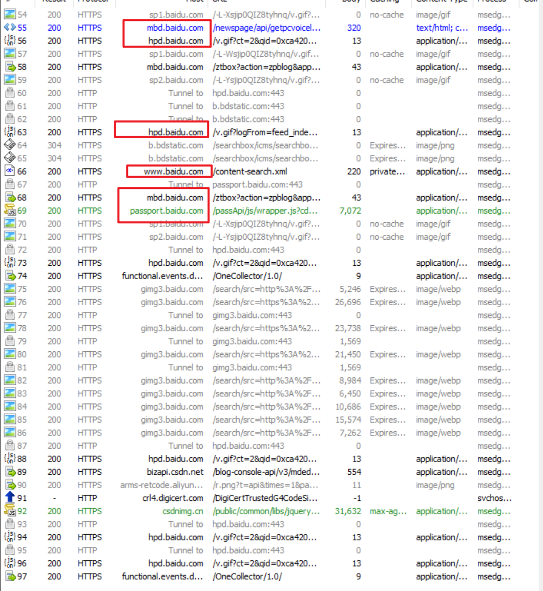Select cached diamond icon of session 64

click(x=10, y=145)
